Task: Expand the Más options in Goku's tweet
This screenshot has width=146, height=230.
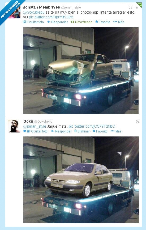Action: click(x=116, y=131)
